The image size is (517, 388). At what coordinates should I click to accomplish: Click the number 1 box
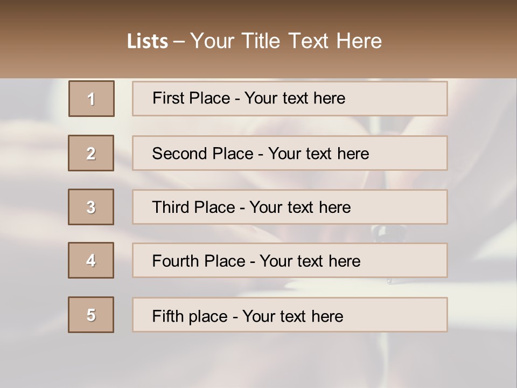pyautogui.click(x=92, y=99)
